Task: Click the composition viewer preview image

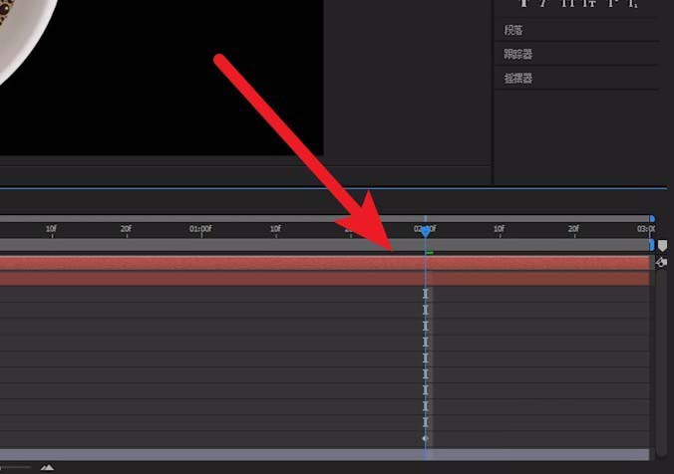Action: (162, 78)
